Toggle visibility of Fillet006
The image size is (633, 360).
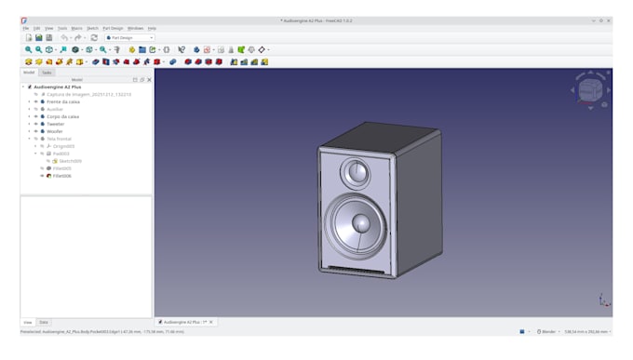(x=42, y=176)
